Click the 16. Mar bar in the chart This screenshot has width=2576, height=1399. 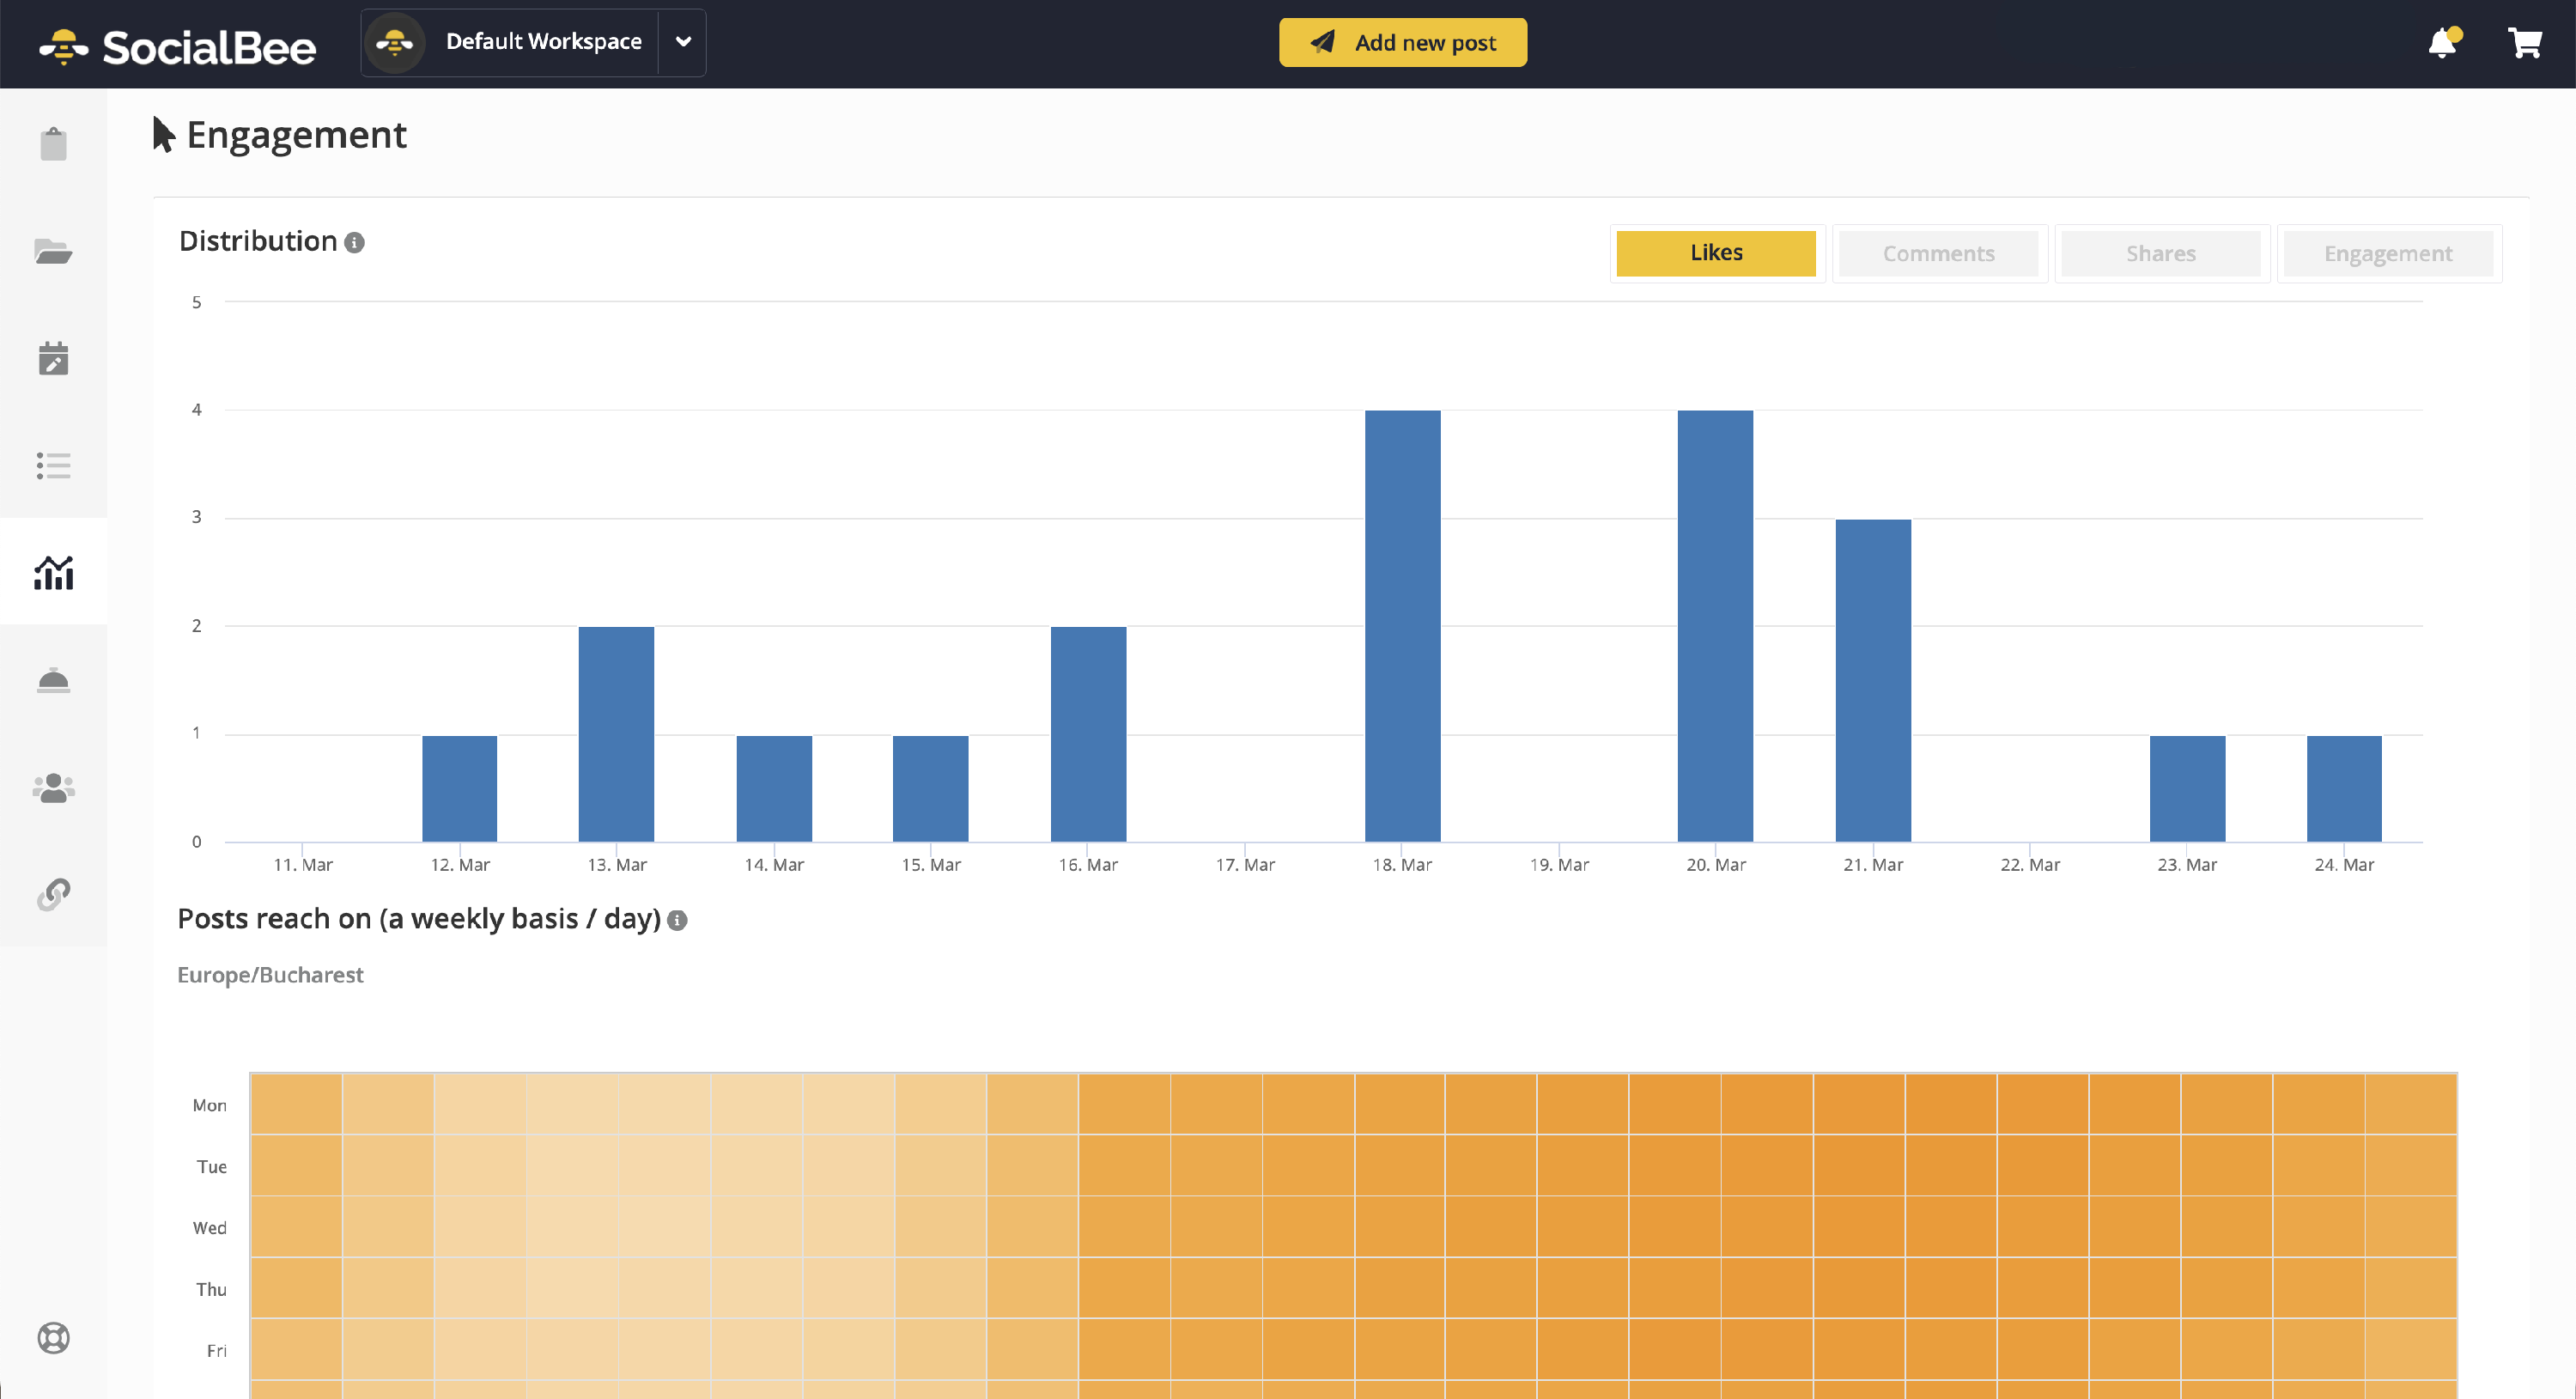click(1088, 734)
